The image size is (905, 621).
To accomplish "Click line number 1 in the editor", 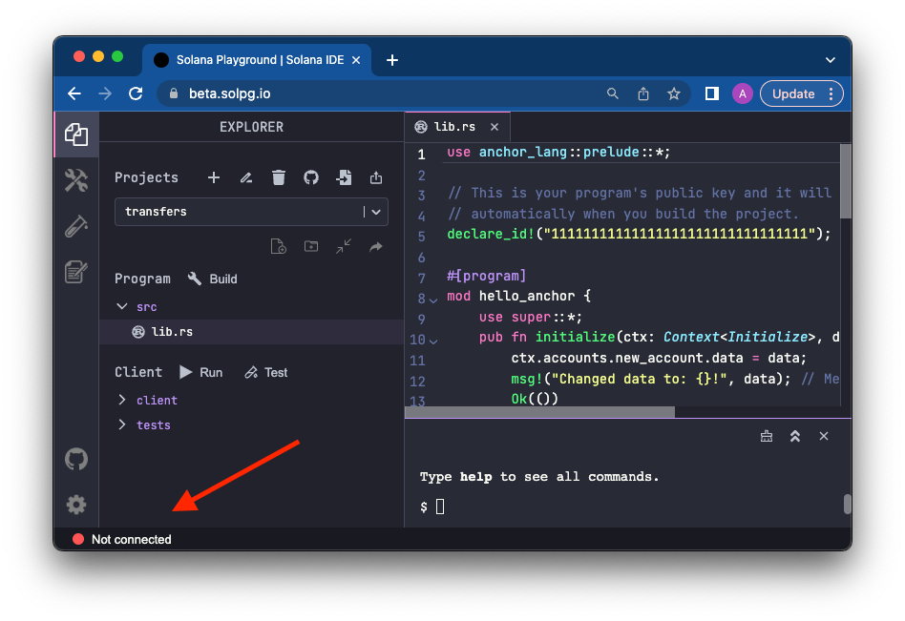I will 421,154.
